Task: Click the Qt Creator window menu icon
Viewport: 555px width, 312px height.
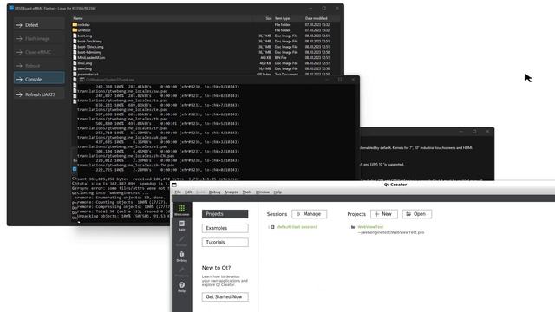Action: 174,185
